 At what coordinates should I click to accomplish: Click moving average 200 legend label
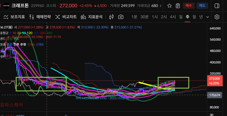pos(36,33)
